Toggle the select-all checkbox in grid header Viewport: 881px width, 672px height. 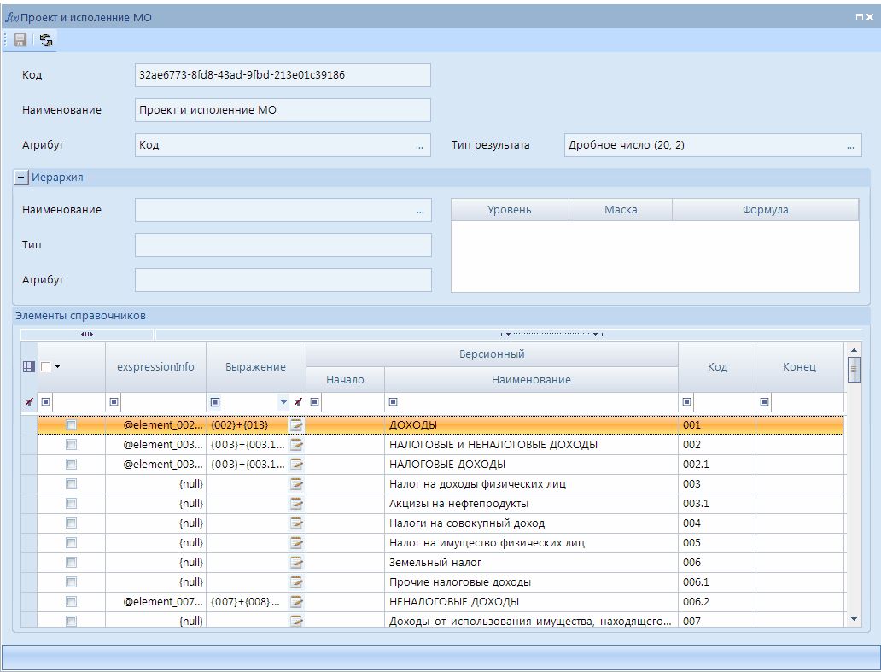46,366
